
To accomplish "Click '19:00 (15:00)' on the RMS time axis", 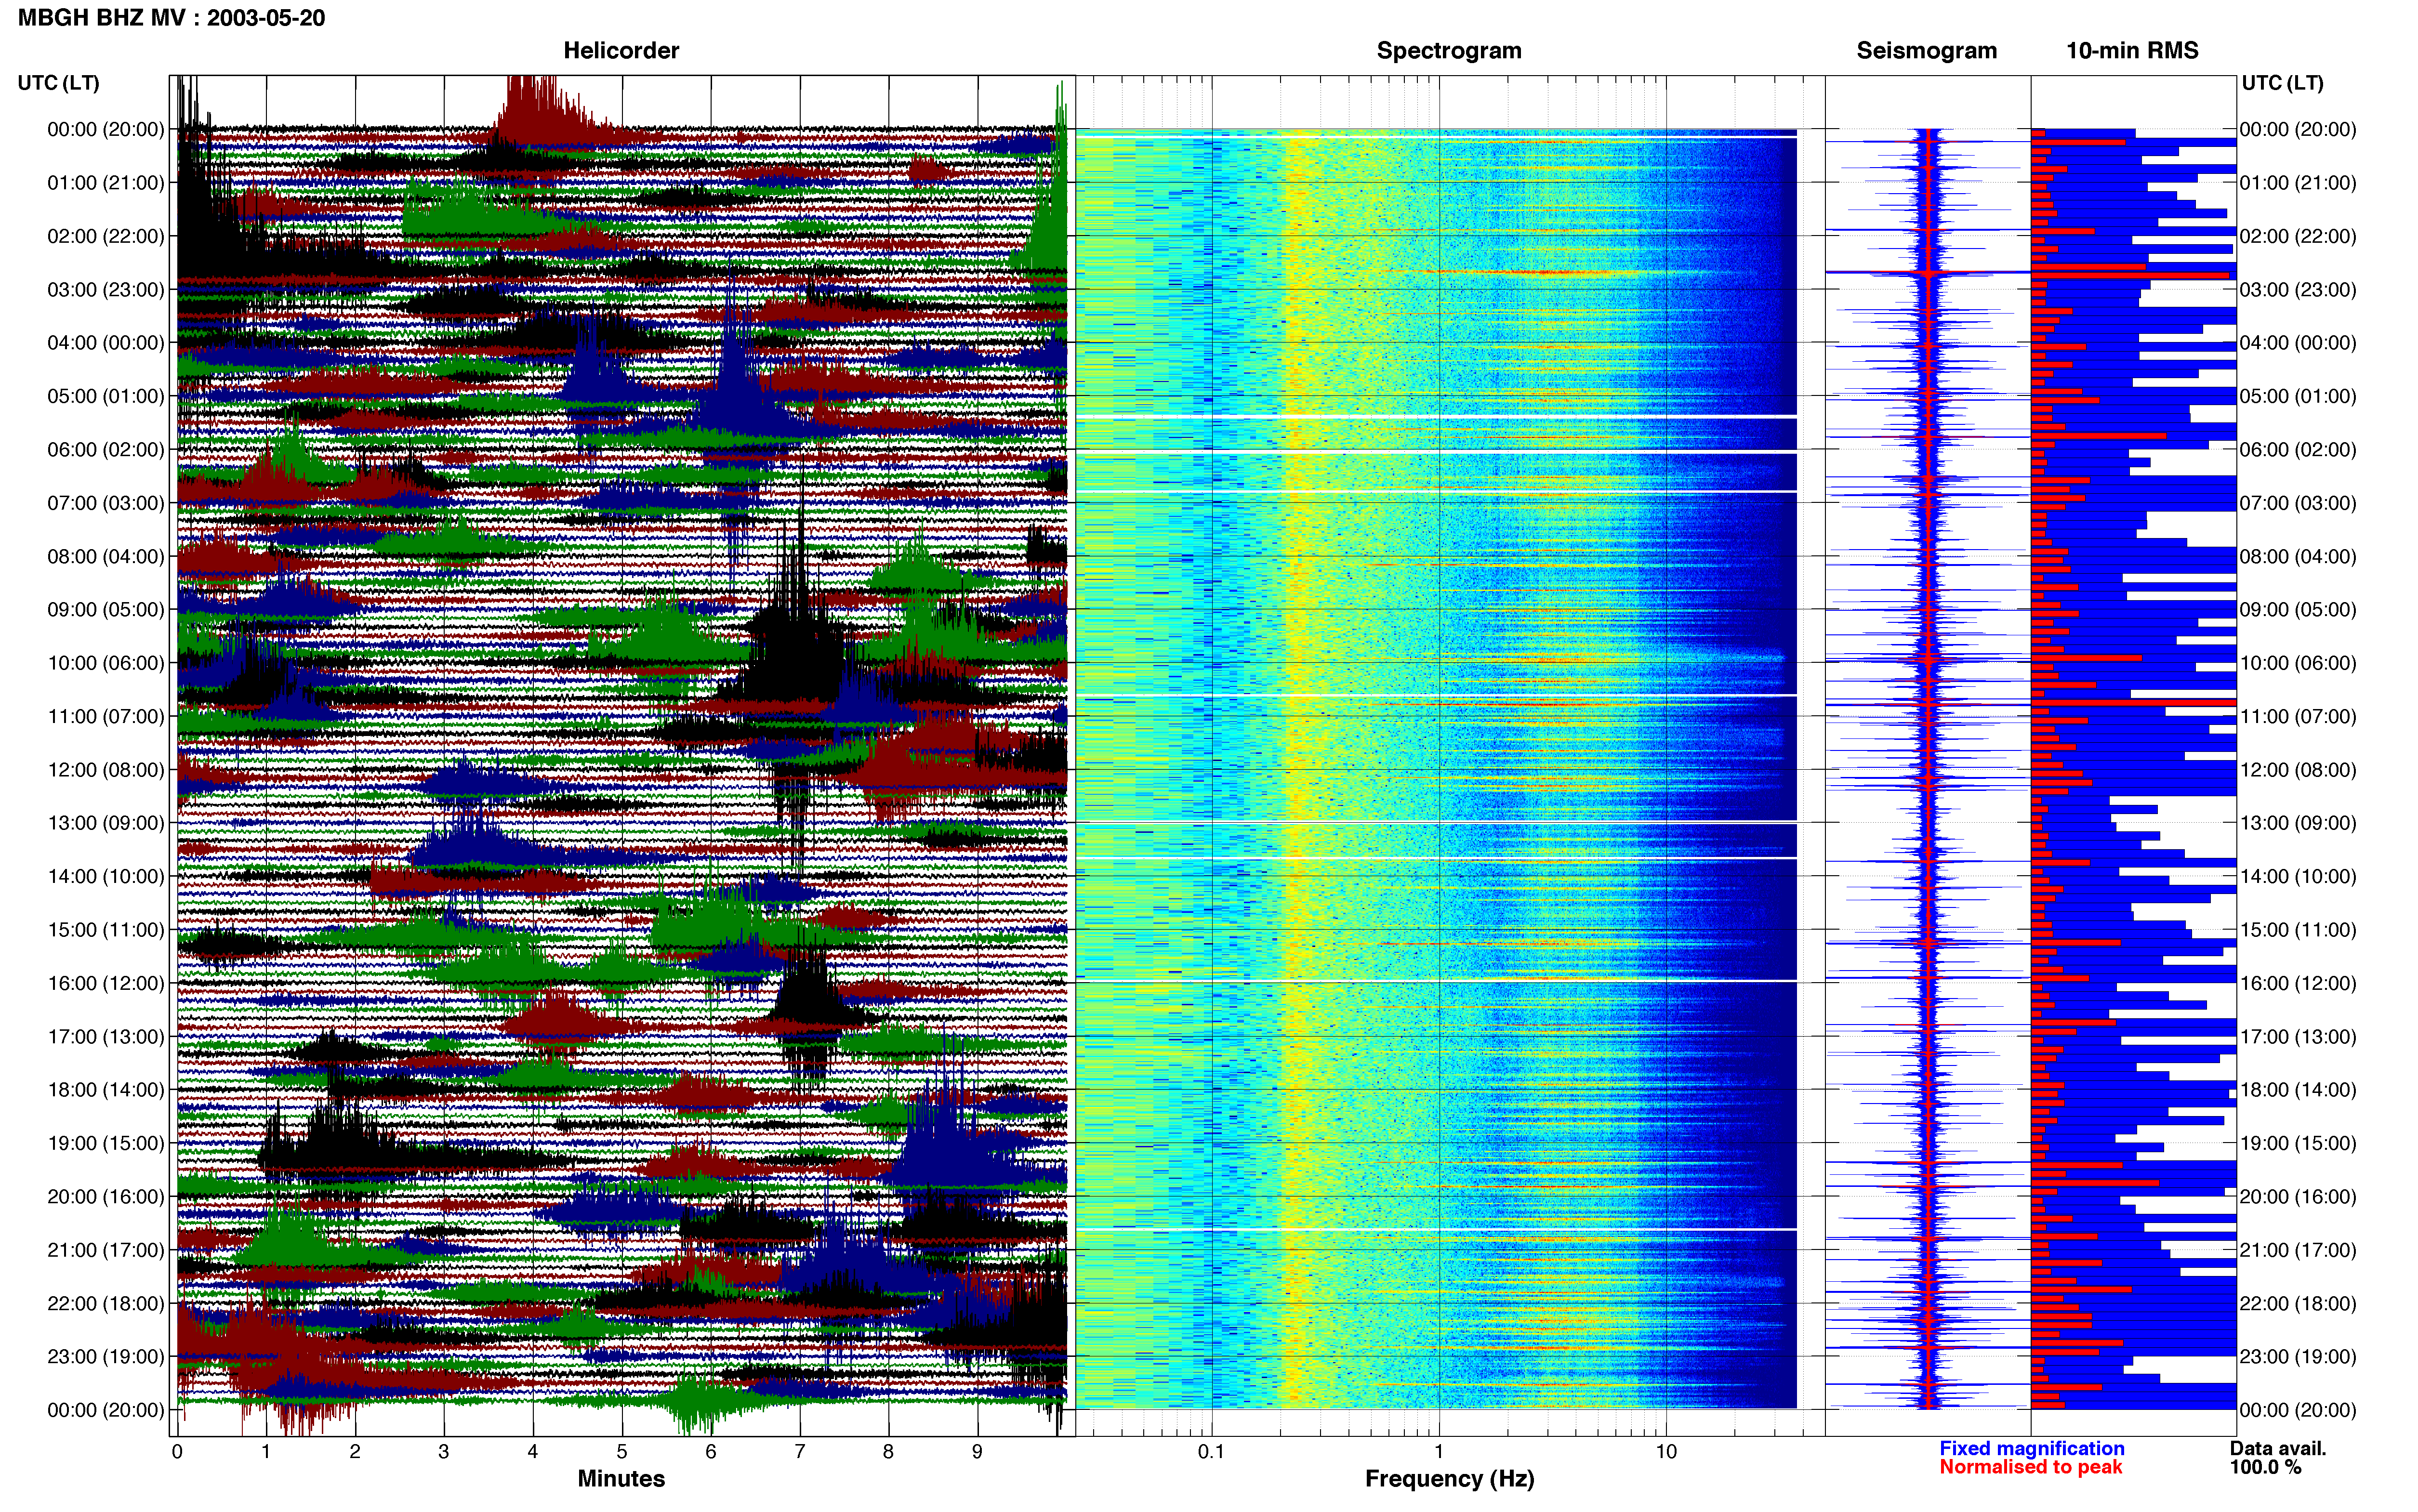I will (2298, 1143).
